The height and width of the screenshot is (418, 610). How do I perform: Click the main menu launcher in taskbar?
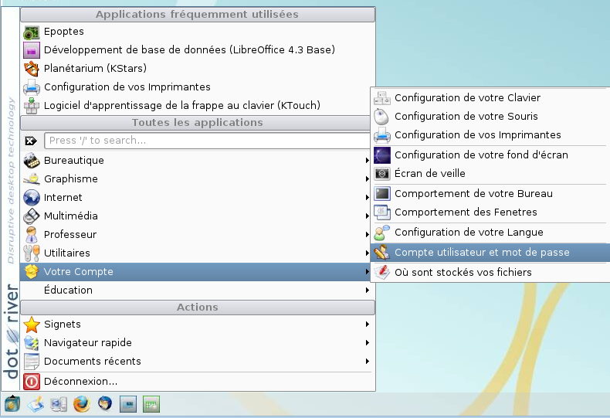coord(12,403)
